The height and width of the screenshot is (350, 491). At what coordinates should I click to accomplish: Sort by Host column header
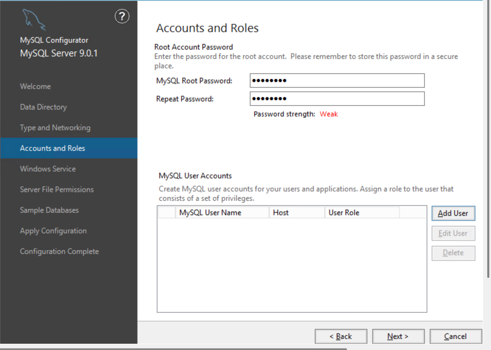pyautogui.click(x=297, y=212)
